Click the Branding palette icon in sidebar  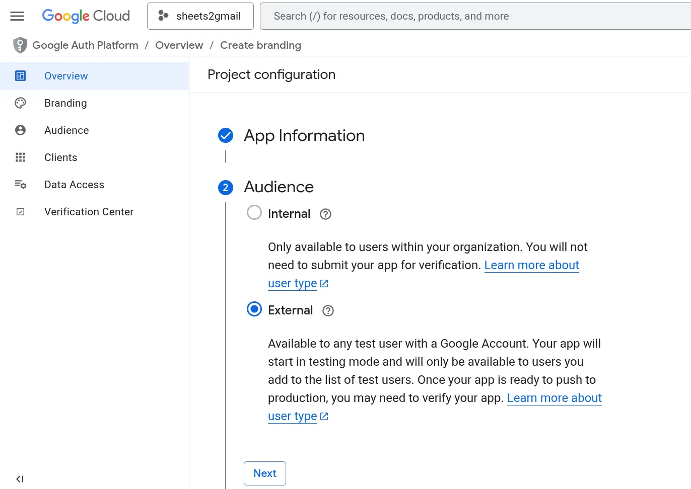[x=20, y=103]
